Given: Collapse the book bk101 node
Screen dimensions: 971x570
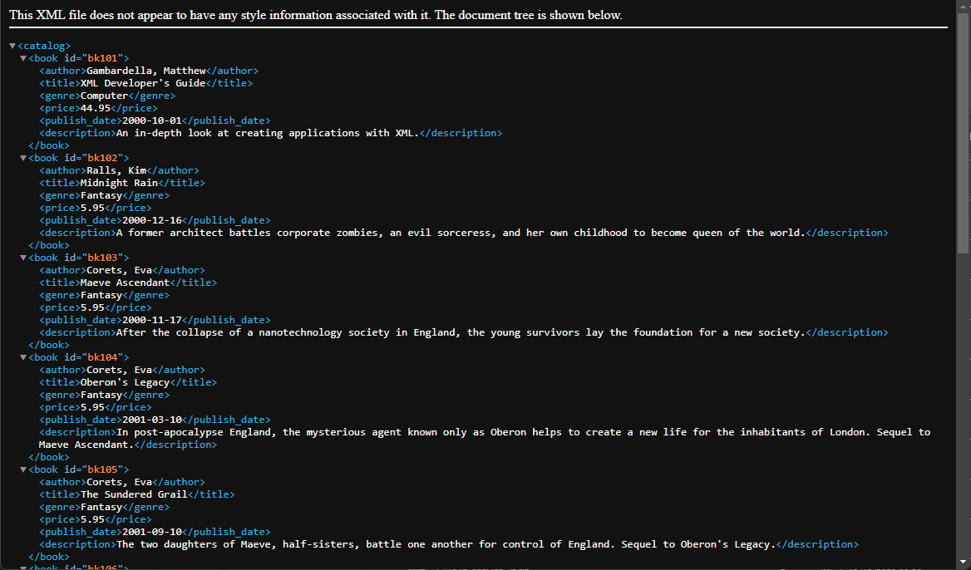Looking at the screenshot, I should [23, 58].
